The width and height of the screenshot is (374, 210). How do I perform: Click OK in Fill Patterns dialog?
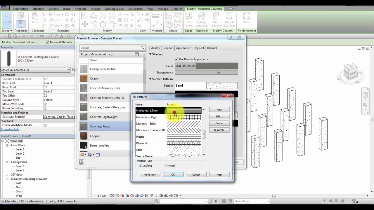(x=173, y=175)
